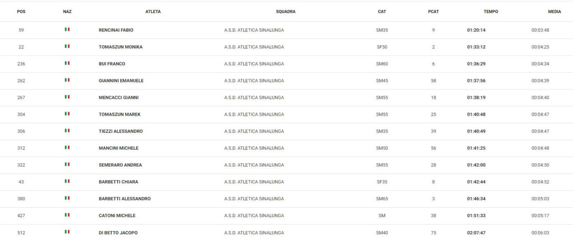573x241 pixels.
Task: Click the SQUADRA column header
Action: (286, 12)
